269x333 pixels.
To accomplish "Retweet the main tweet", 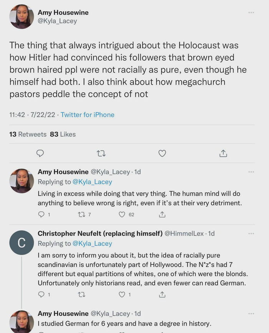I will pos(101,153).
